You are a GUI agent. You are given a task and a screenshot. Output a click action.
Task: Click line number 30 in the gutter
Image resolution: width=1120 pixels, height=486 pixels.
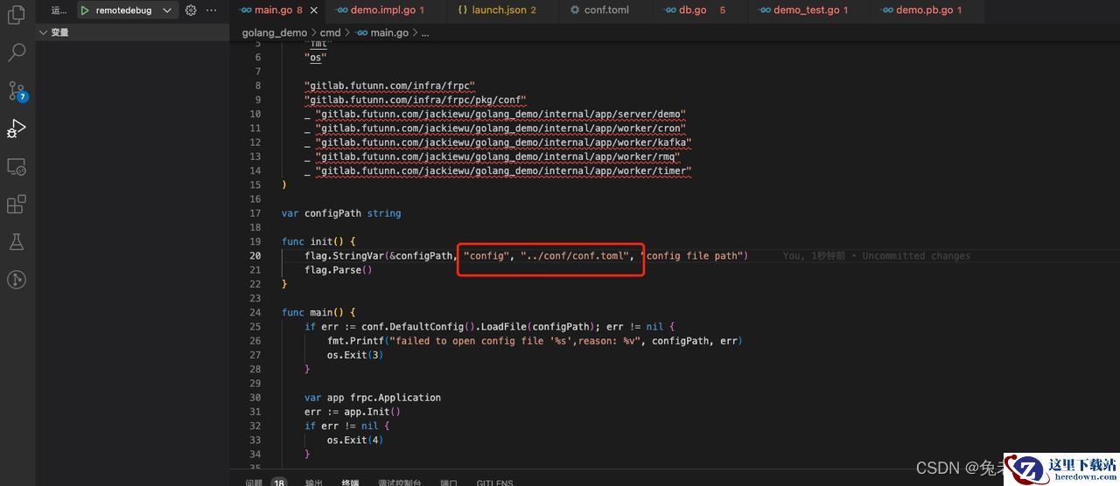click(x=255, y=398)
